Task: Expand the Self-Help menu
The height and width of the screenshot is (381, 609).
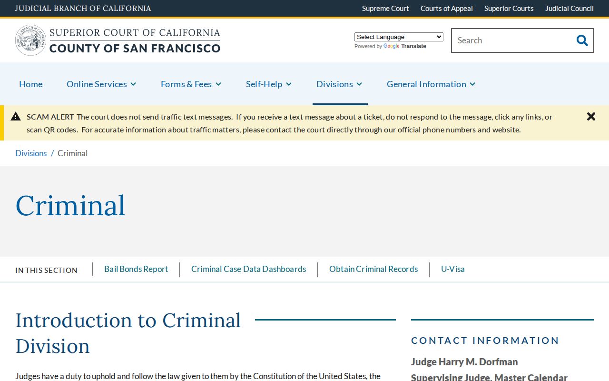Action: pyautogui.click(x=269, y=84)
